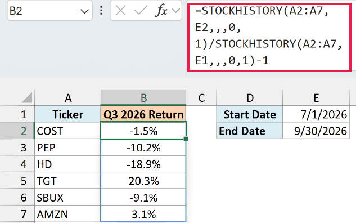Screen dimensions: 356x223
Task: Click the Q3 2026 Return header cell
Action: [143, 114]
